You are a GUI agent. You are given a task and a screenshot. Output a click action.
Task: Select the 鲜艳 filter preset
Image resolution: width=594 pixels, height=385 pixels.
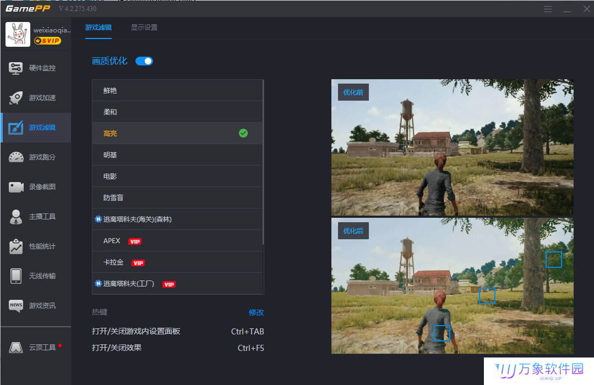coord(177,91)
